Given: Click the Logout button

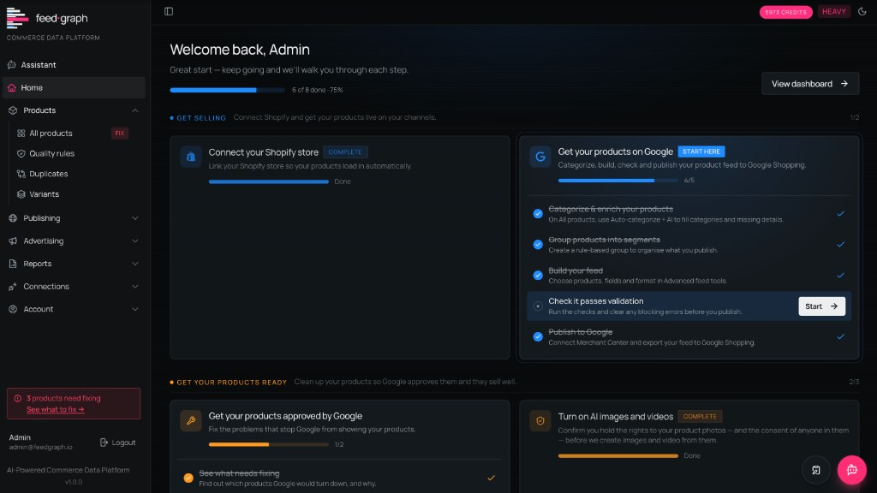Looking at the screenshot, I should 117,443.
